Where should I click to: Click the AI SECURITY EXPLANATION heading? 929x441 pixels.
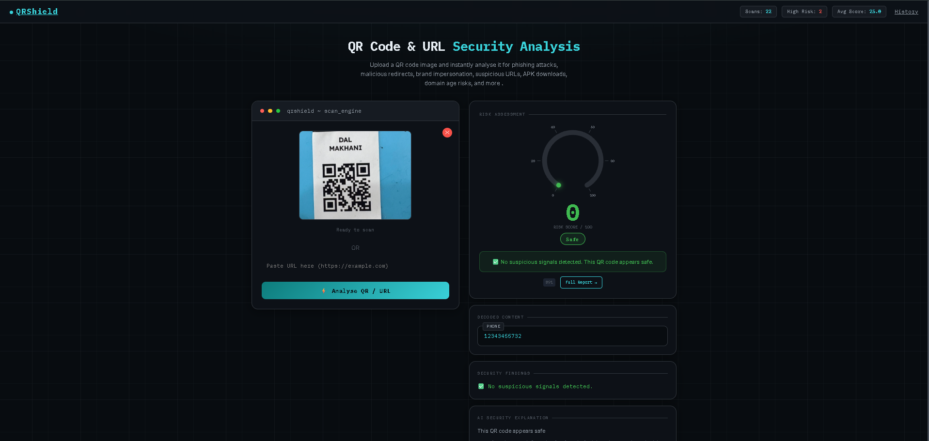coord(513,418)
